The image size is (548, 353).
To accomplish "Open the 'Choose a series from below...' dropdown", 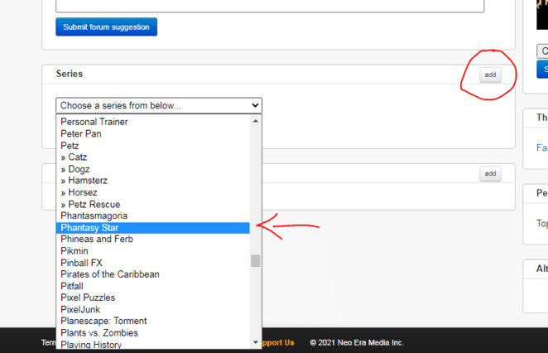I will (159, 105).
